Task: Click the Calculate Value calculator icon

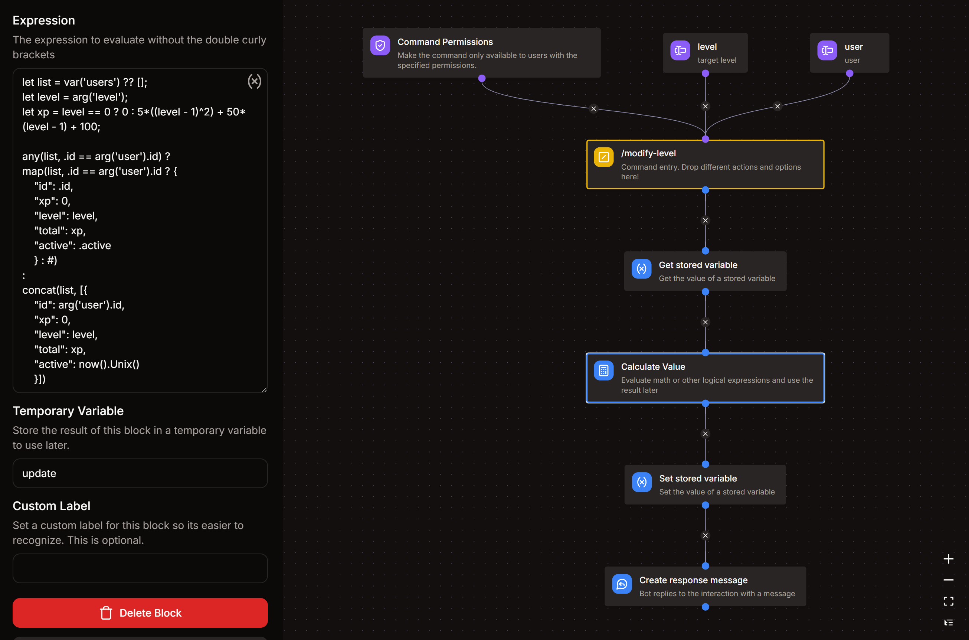Action: tap(603, 370)
